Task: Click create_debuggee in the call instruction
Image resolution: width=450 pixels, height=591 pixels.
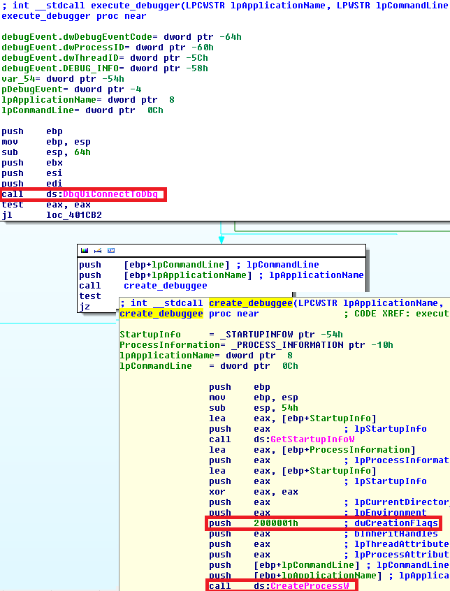Action: (166, 286)
